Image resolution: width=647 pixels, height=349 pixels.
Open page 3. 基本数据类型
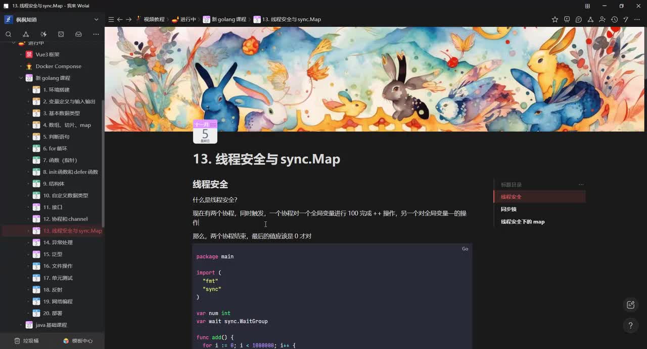tap(62, 113)
